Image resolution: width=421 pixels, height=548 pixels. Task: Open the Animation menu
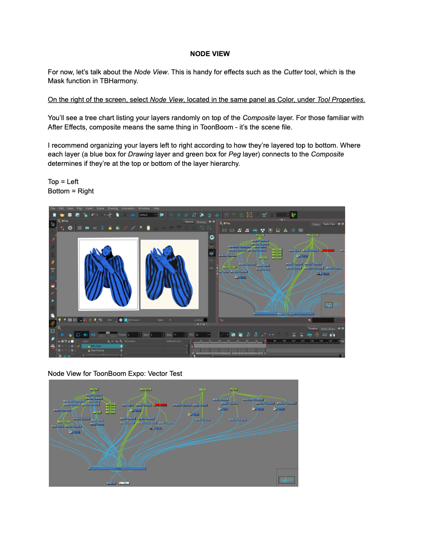128,208
